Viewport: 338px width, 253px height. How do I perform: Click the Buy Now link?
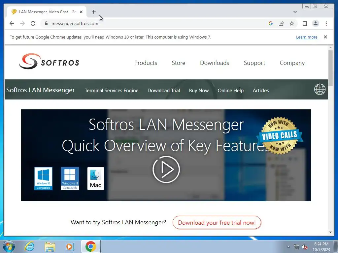click(x=199, y=91)
